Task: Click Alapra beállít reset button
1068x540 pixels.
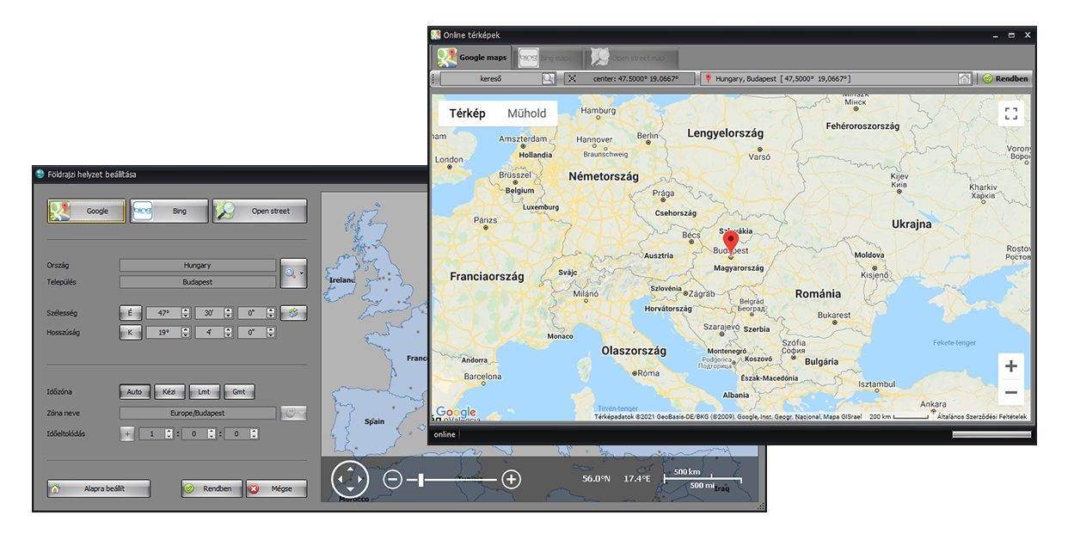Action: coord(99,488)
